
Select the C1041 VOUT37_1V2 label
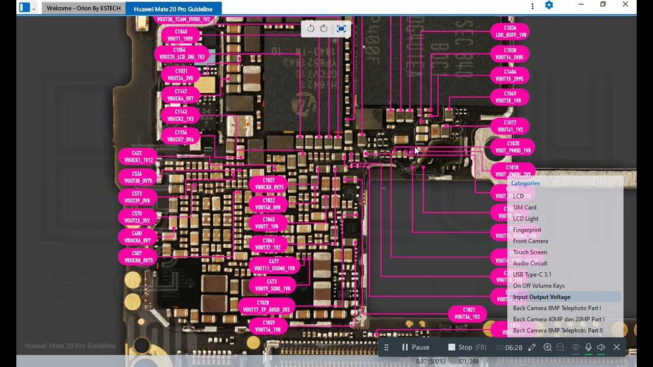click(x=269, y=244)
